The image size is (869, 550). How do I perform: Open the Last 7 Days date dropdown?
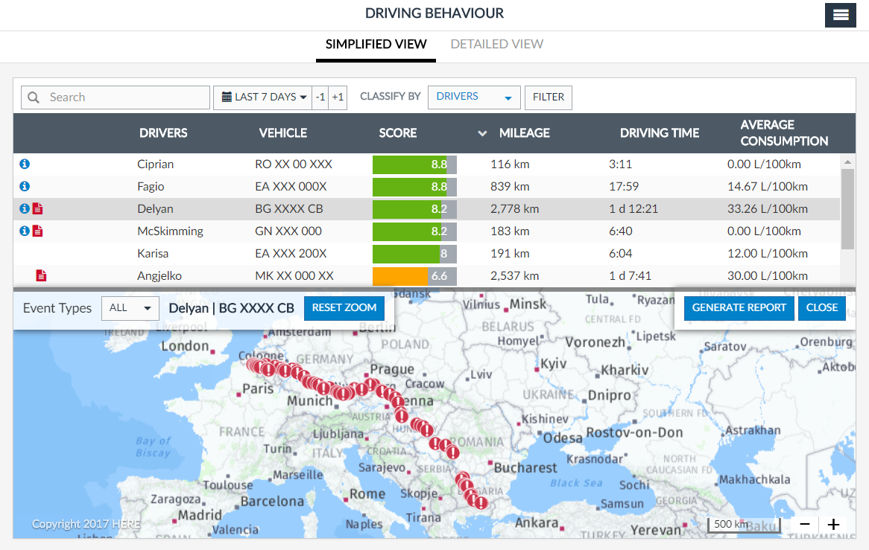point(262,97)
